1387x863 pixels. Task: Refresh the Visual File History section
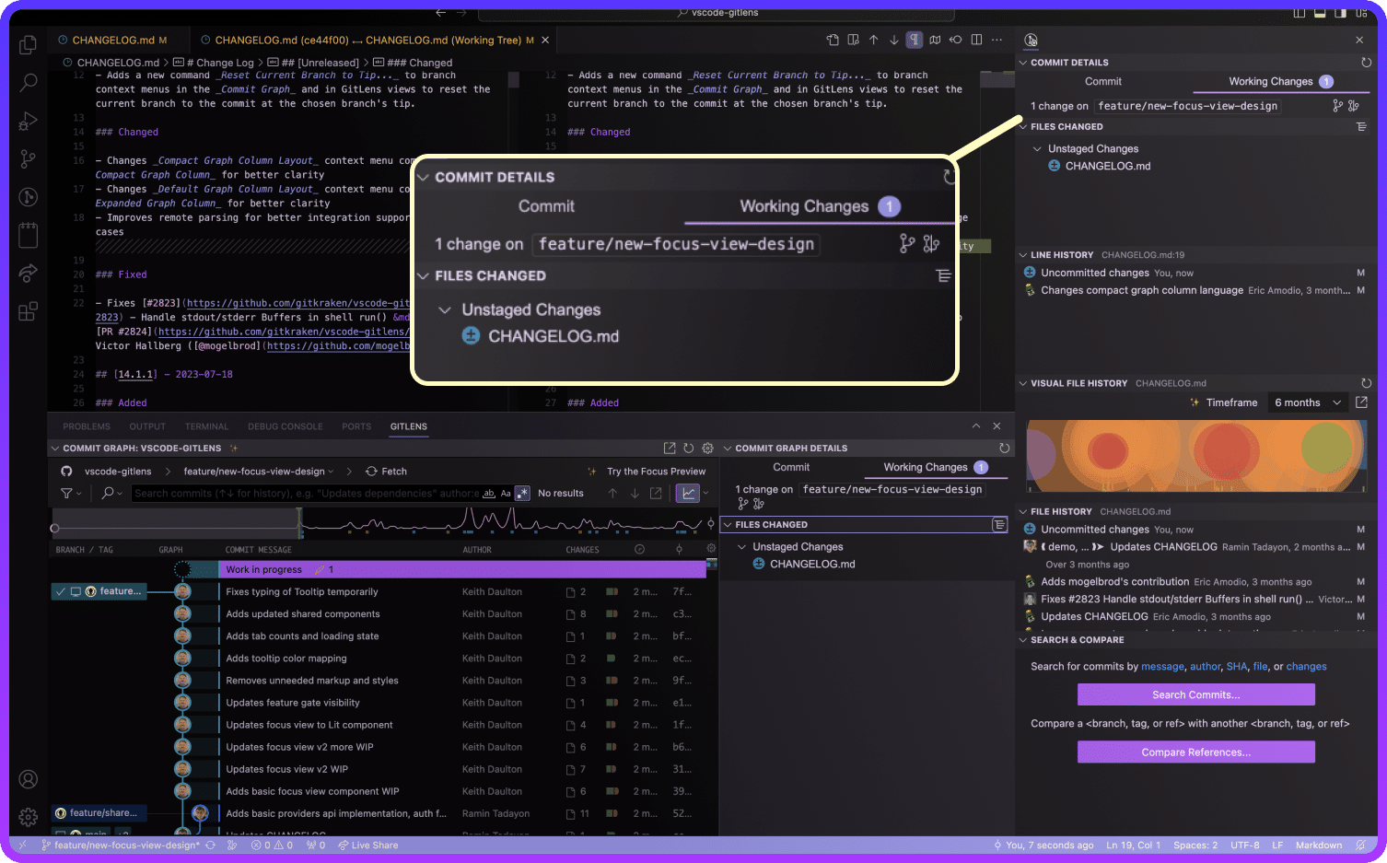pos(1367,383)
